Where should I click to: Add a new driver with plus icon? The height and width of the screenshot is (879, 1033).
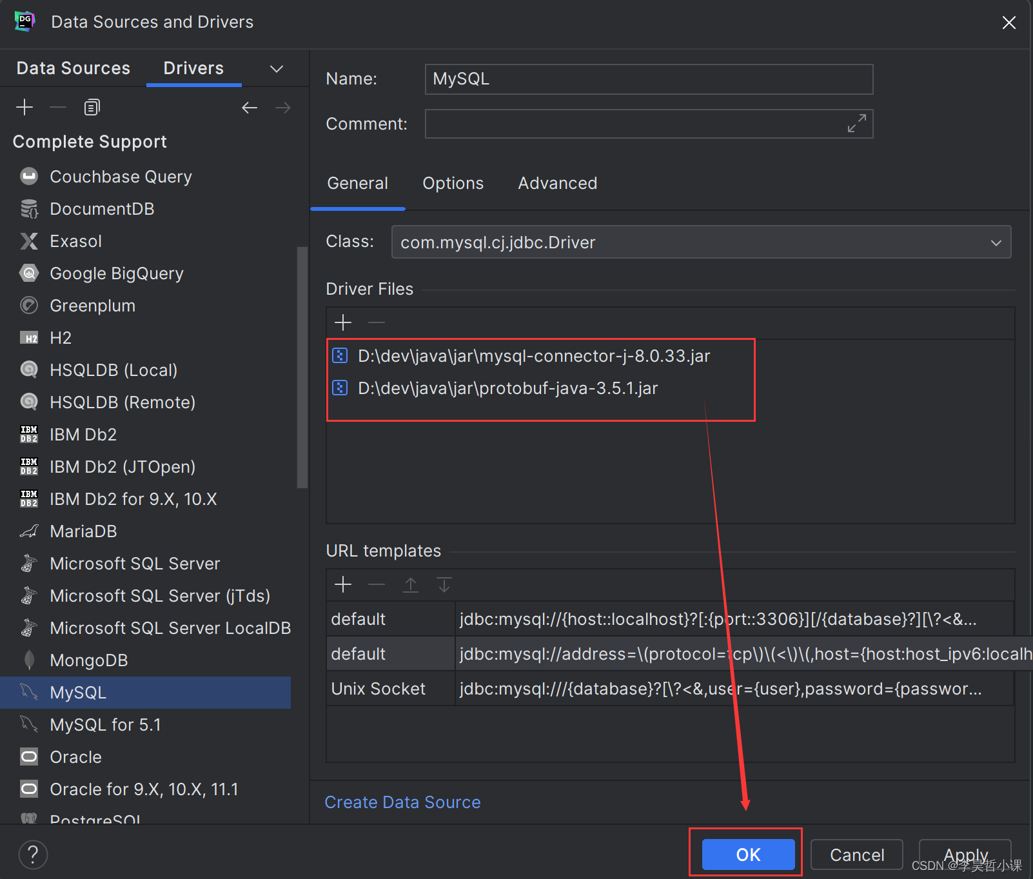pos(25,107)
